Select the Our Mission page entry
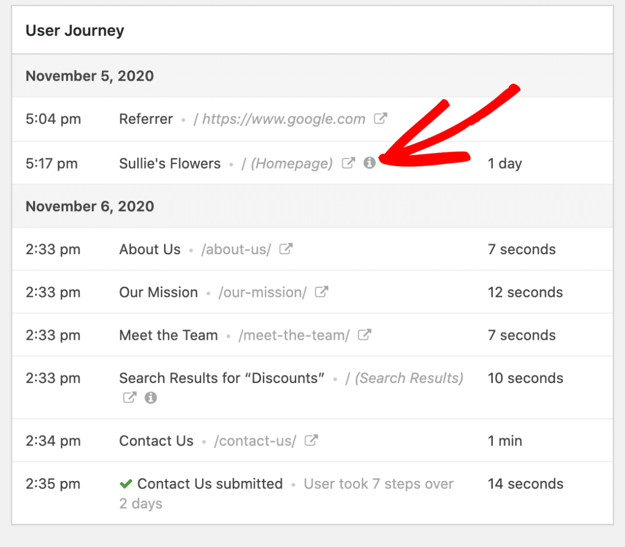Image resolution: width=625 pixels, height=547 pixels. click(158, 292)
